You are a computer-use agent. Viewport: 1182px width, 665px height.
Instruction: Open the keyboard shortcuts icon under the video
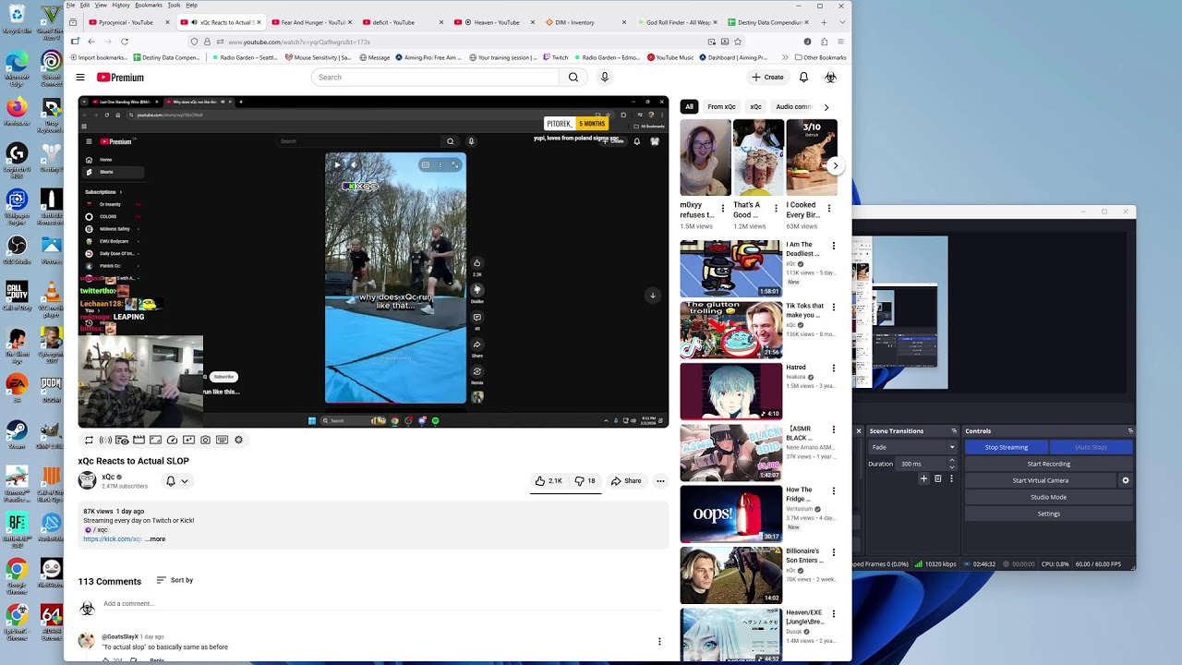tap(222, 441)
